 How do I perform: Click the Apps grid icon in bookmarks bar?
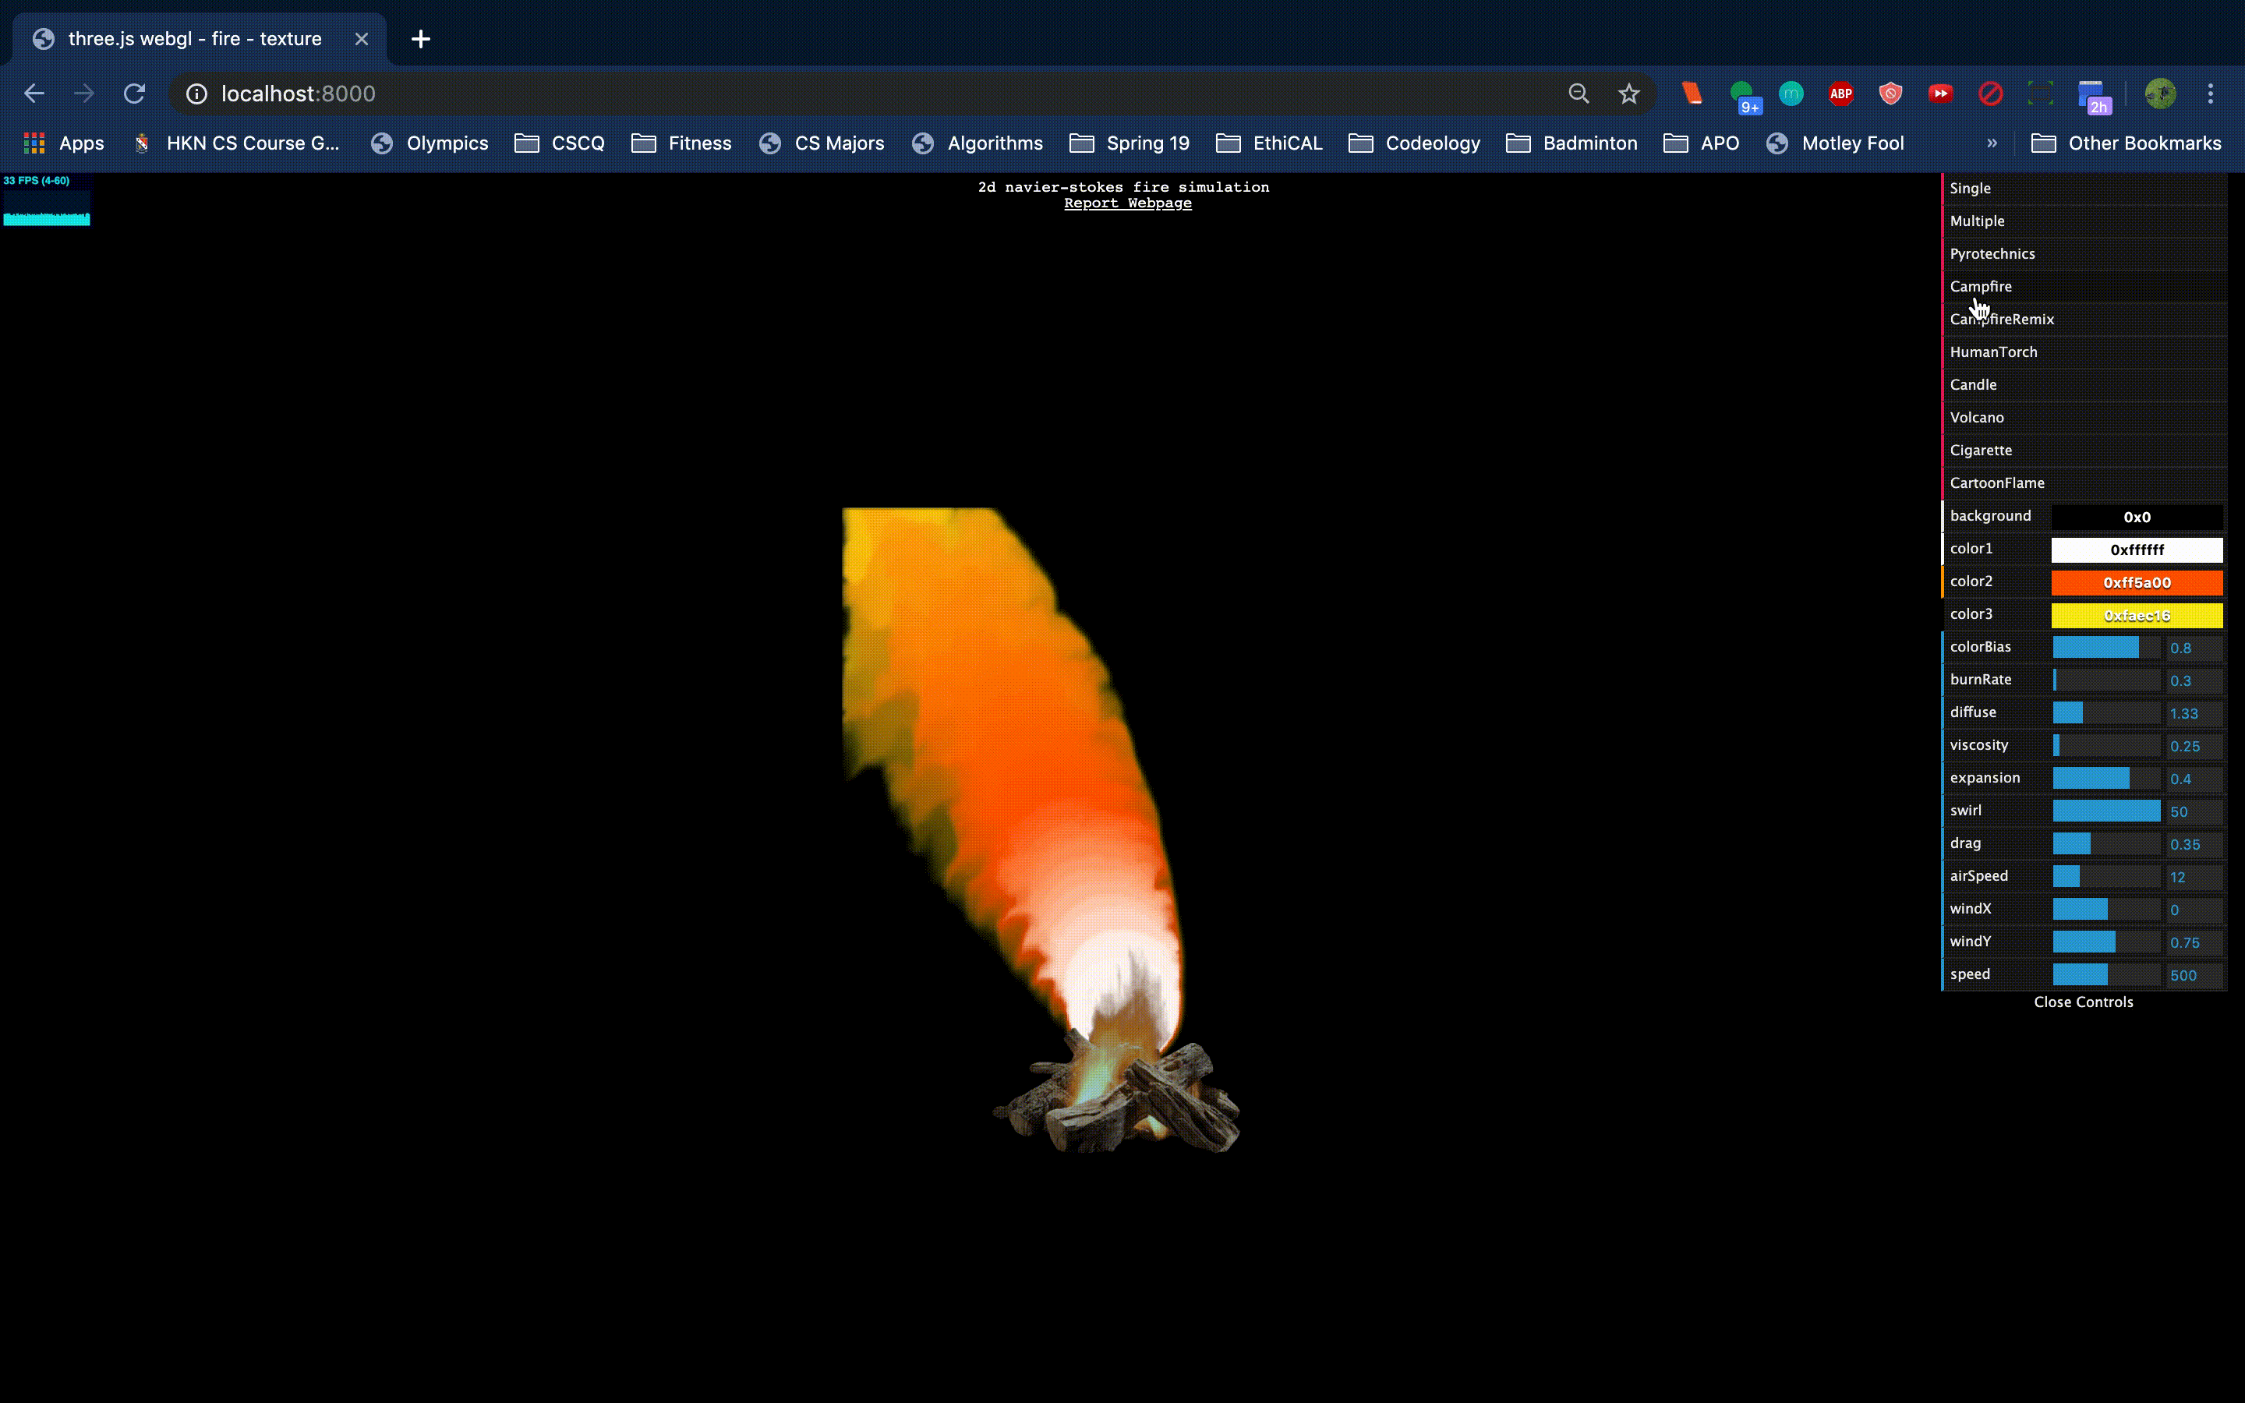pos(34,143)
